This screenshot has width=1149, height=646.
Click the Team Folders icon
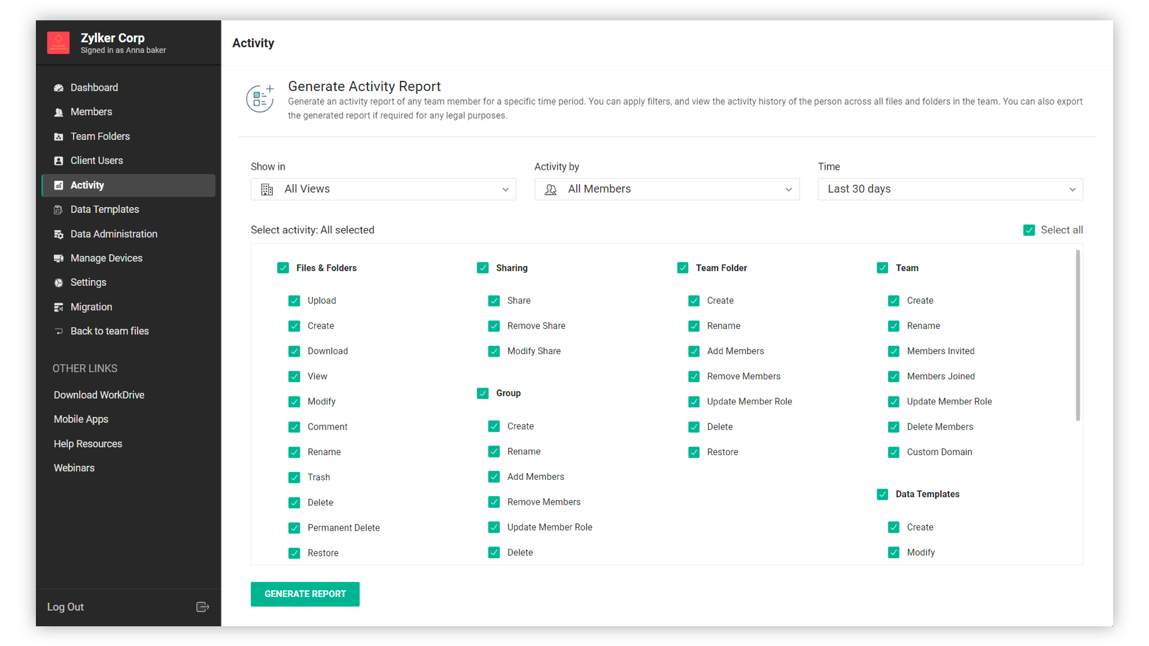59,137
